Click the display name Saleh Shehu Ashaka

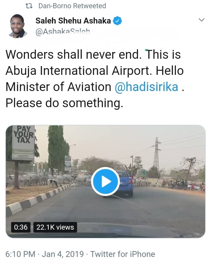73,21
